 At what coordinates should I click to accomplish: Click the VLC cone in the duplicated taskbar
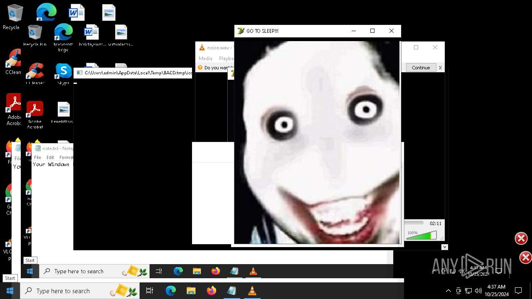[x=253, y=271]
